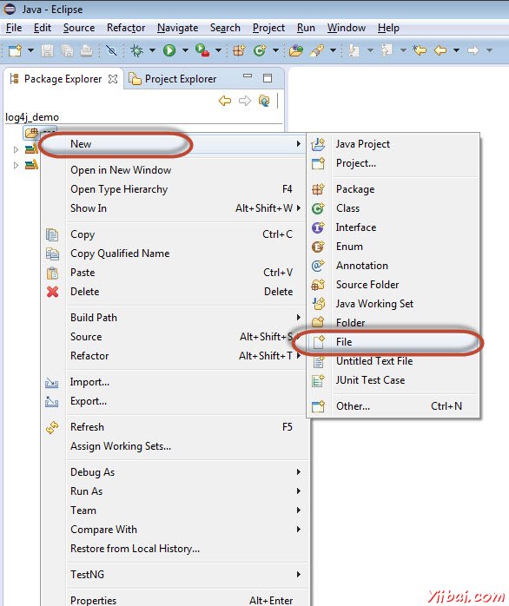509x606 pixels.
Task: Close the Package Explorer tab
Action: pyautogui.click(x=113, y=79)
